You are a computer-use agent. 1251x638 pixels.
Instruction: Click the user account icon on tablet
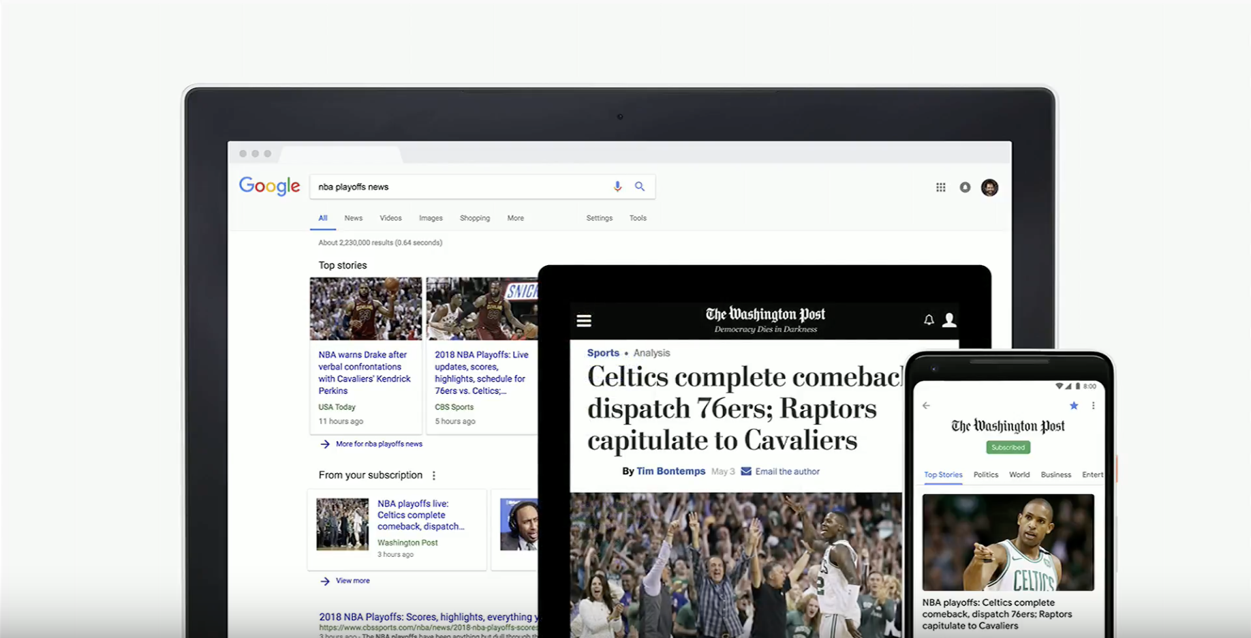pos(949,320)
